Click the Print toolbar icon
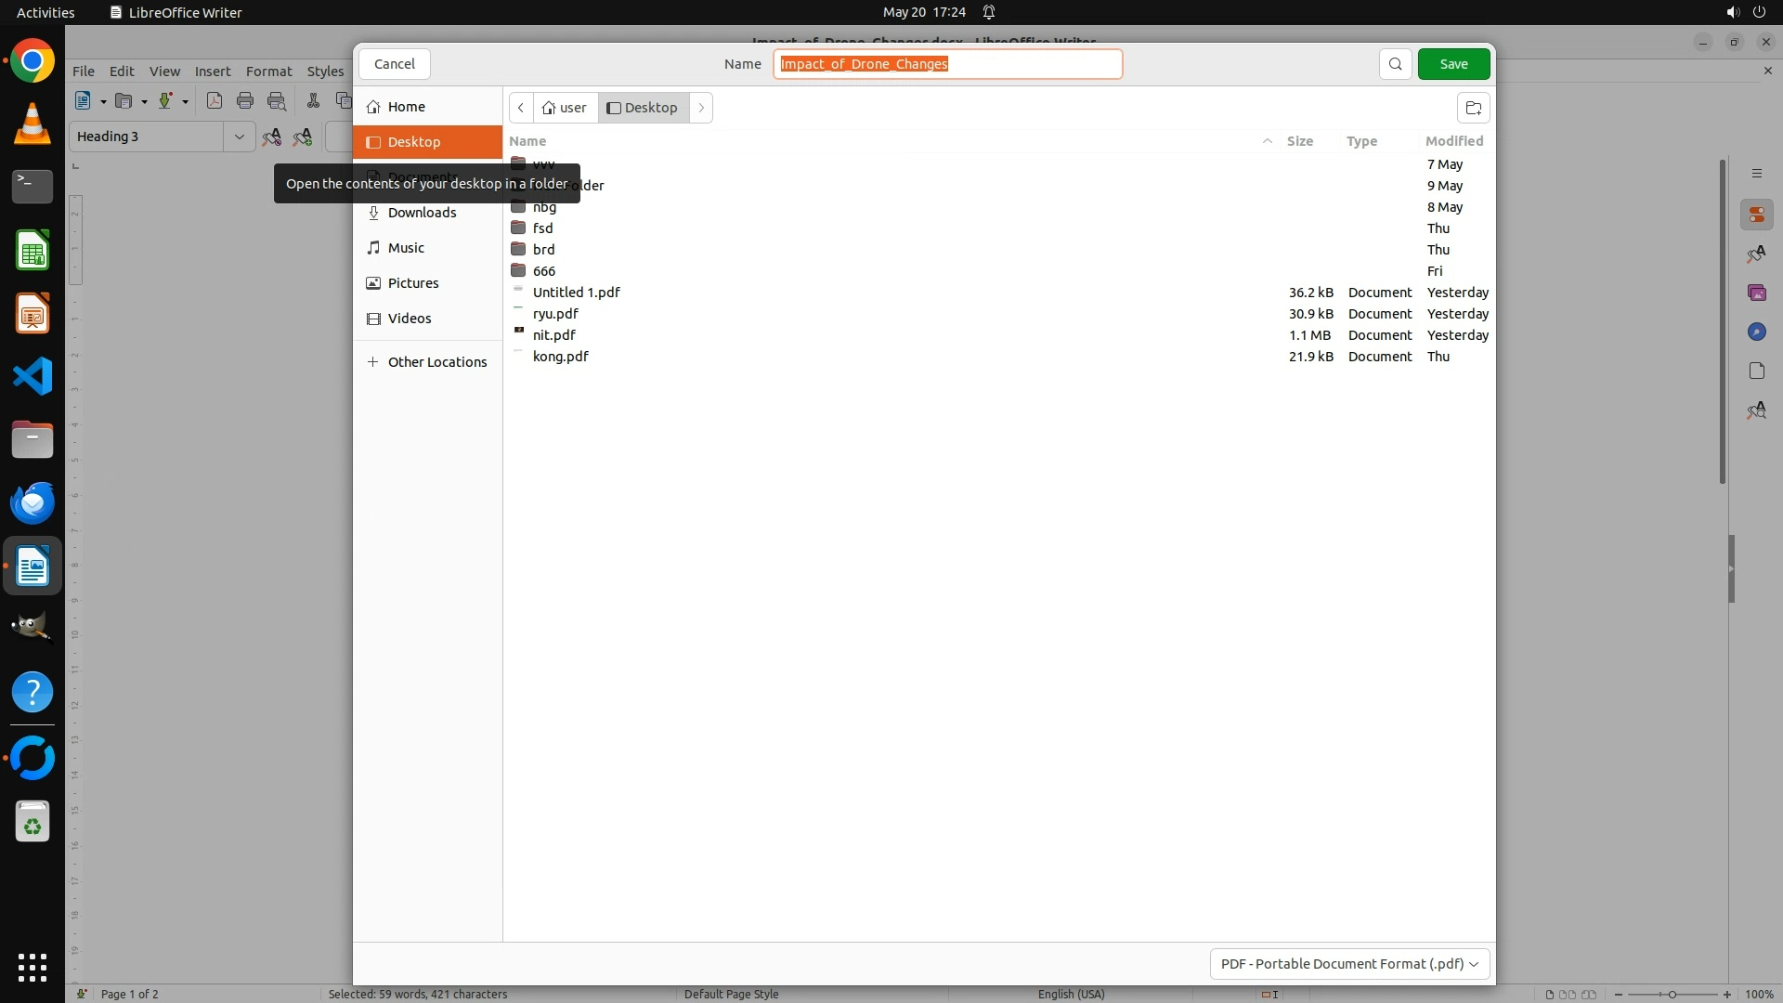1783x1003 pixels. pyautogui.click(x=245, y=101)
